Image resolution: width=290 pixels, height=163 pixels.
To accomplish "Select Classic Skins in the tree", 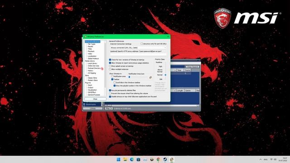I will (92, 78).
